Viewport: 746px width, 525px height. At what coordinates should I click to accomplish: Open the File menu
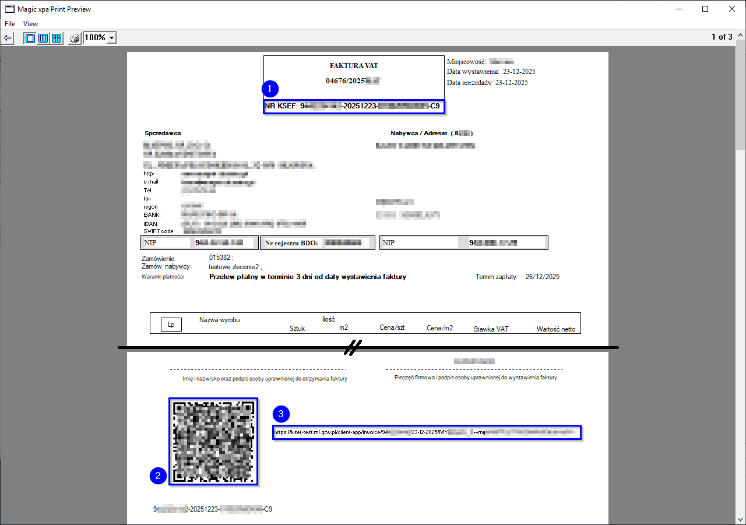coord(10,24)
